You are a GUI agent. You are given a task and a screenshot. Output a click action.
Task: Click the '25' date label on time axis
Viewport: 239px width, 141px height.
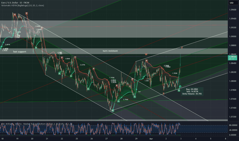click(77, 139)
